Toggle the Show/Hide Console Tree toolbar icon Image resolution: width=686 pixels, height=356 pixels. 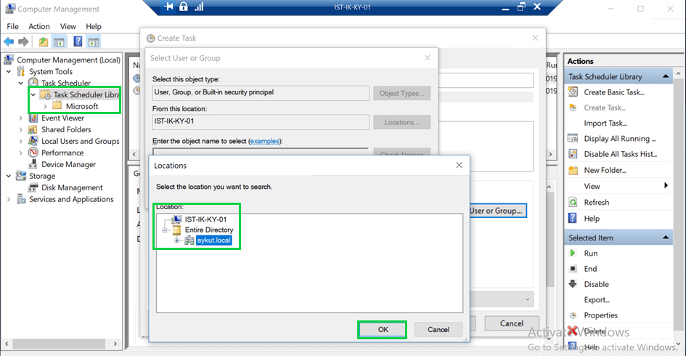[60, 42]
